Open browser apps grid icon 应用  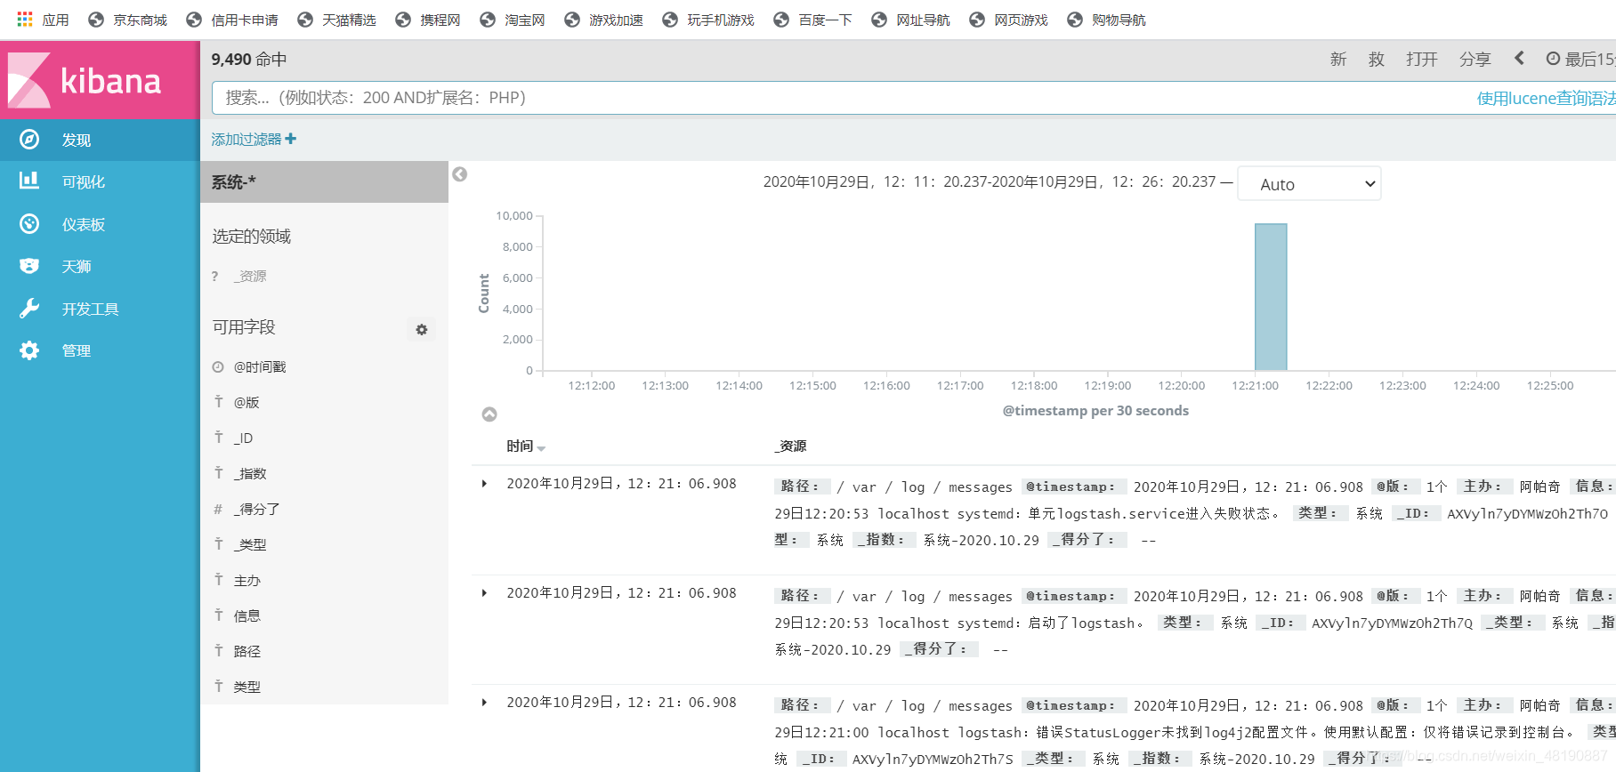tap(25, 19)
